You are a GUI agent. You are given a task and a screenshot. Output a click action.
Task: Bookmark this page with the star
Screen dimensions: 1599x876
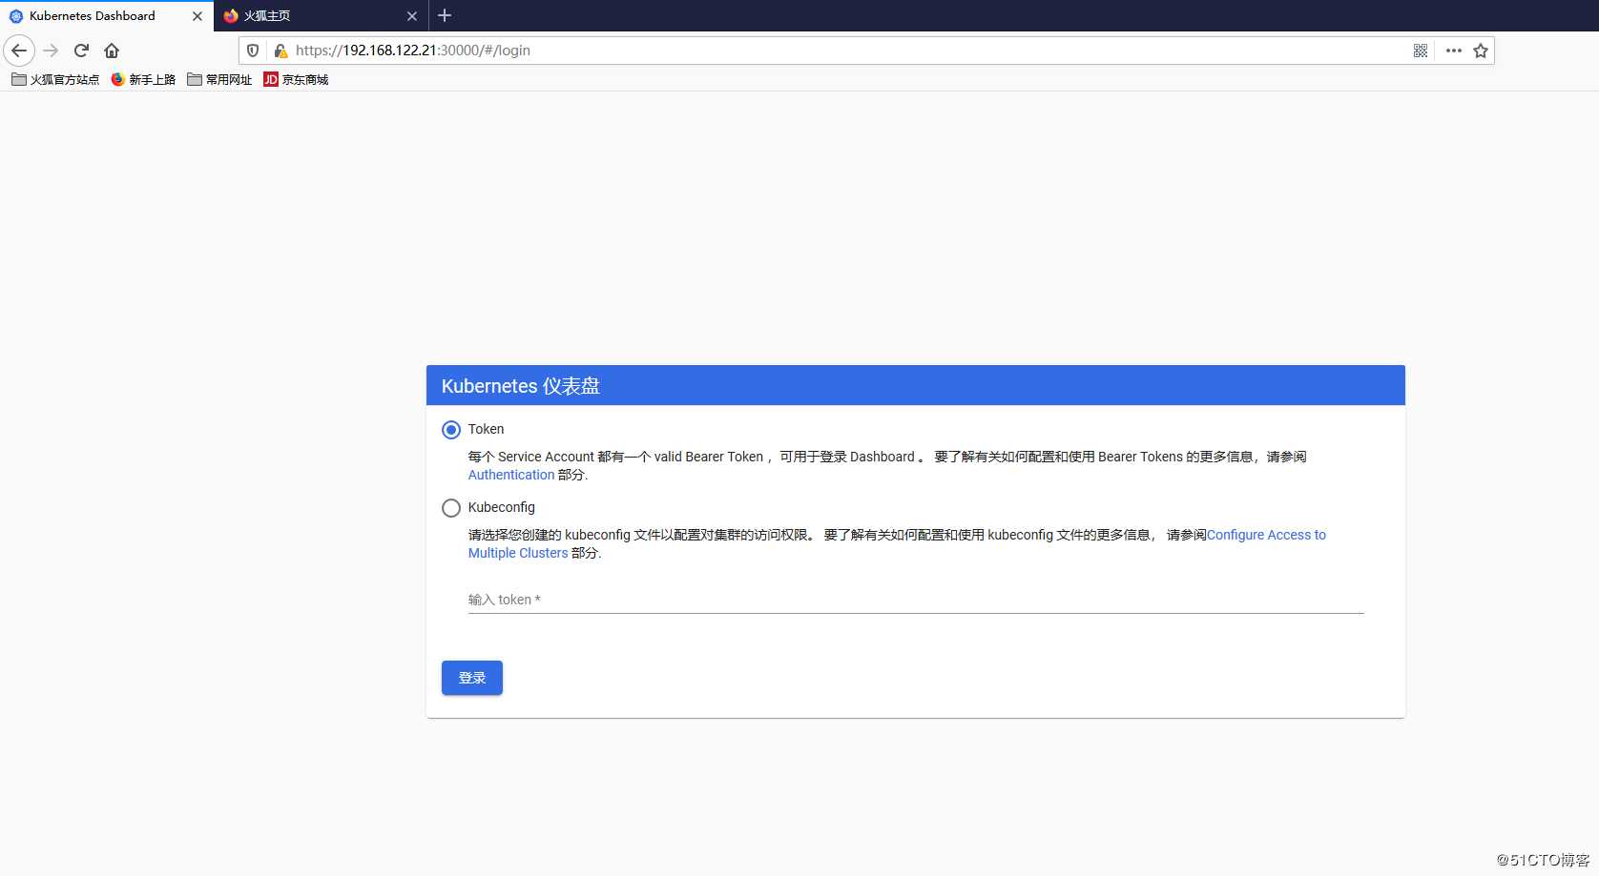coord(1481,51)
